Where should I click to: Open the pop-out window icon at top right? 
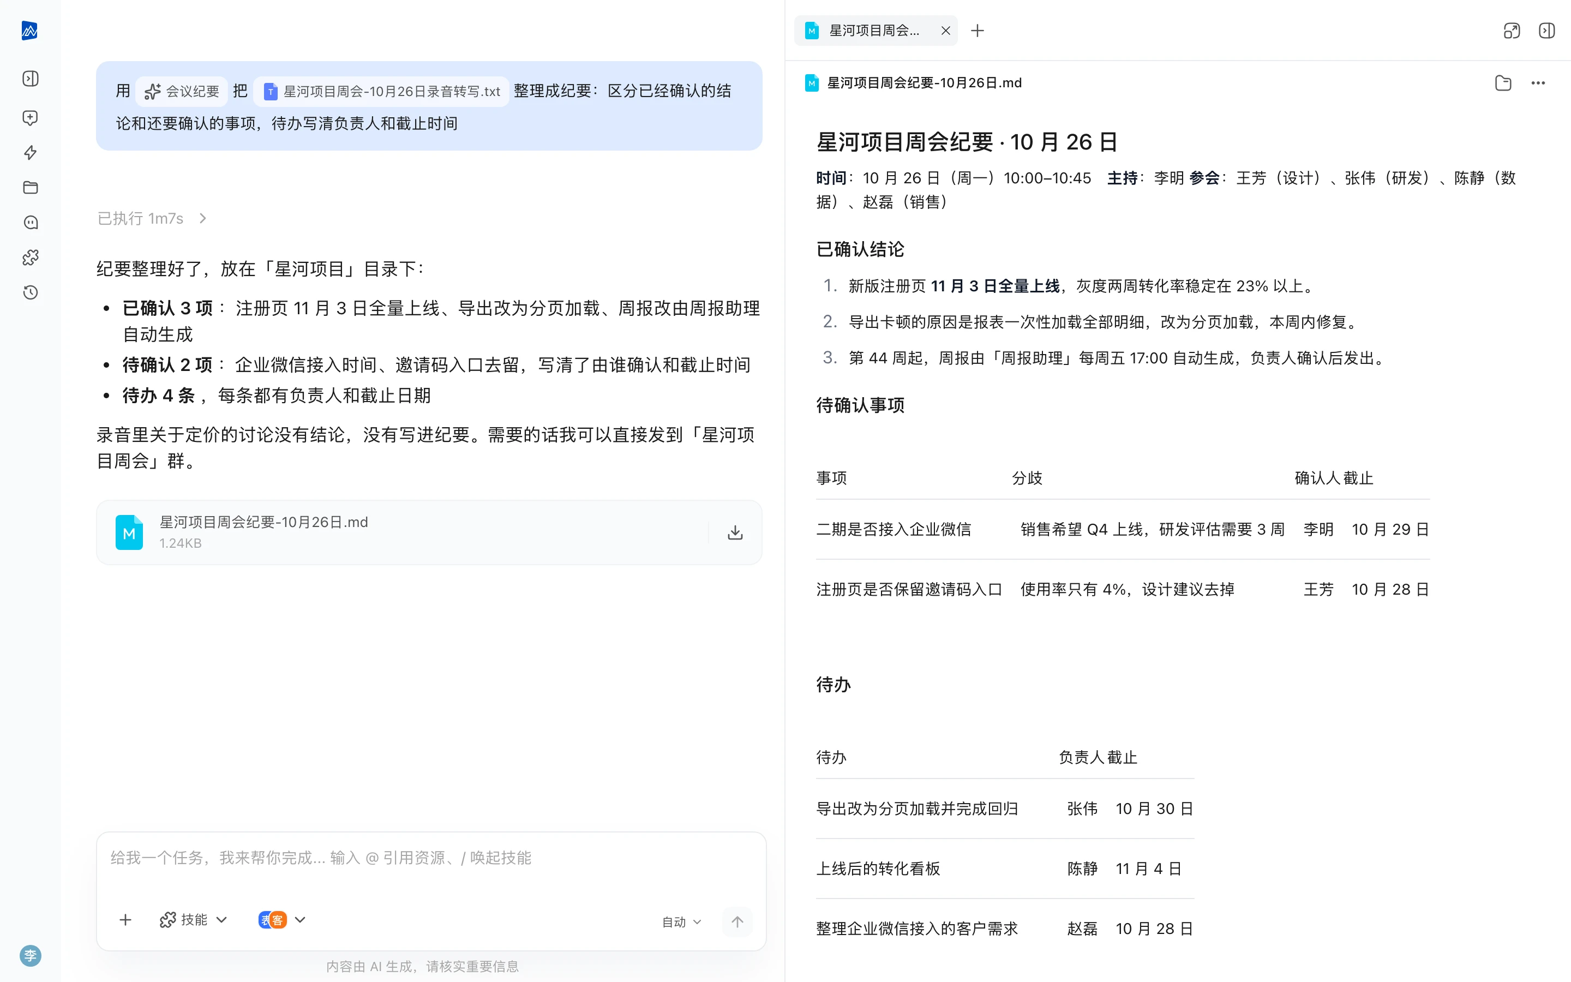coord(1512,31)
